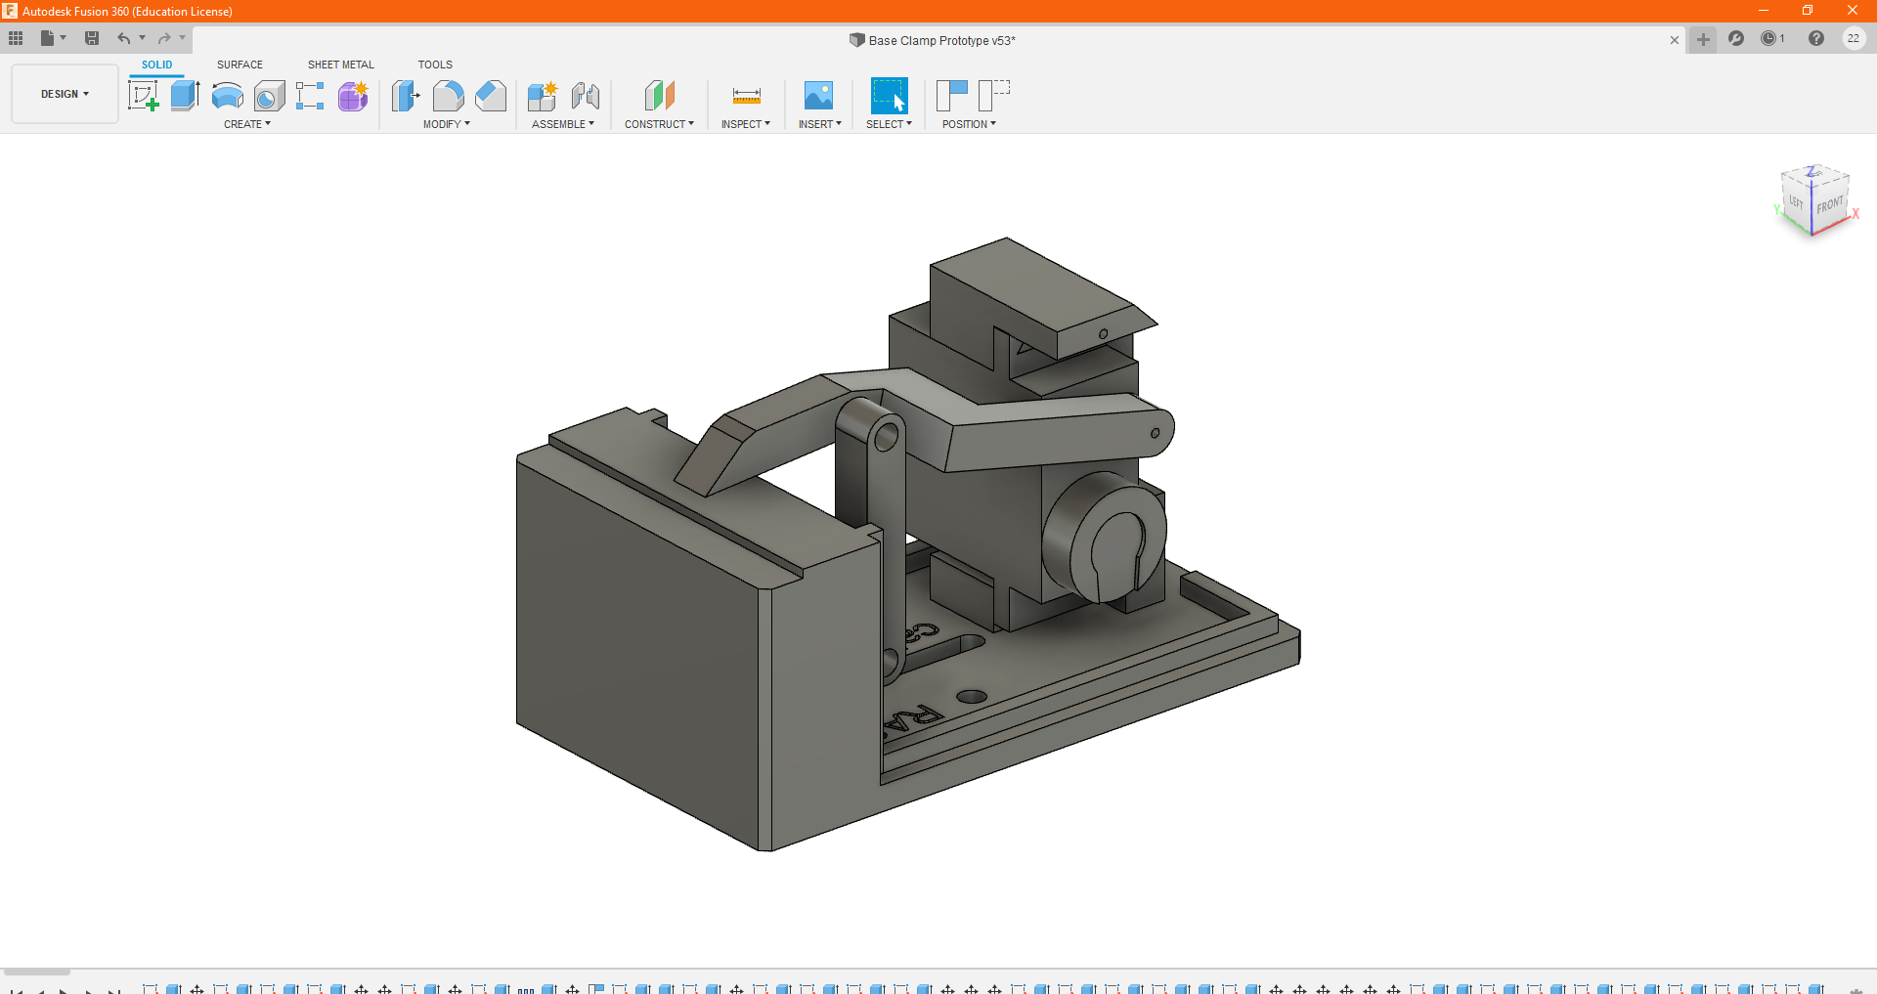Select the Extrude tool
Viewport: 1877px width, 994px height.
coord(185,96)
